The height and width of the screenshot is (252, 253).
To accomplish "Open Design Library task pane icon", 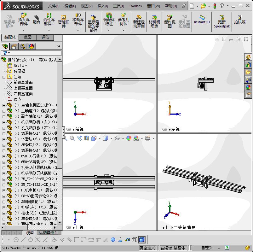I will (x=248, y=65).
